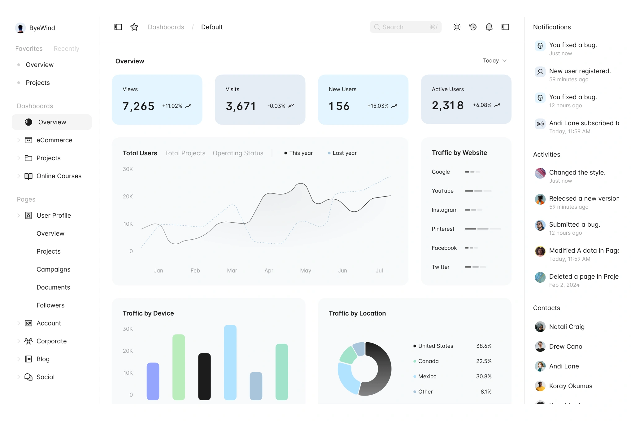Click the pie chart icon beside Overview
Image resolution: width=631 pixels, height=421 pixels.
tap(28, 122)
